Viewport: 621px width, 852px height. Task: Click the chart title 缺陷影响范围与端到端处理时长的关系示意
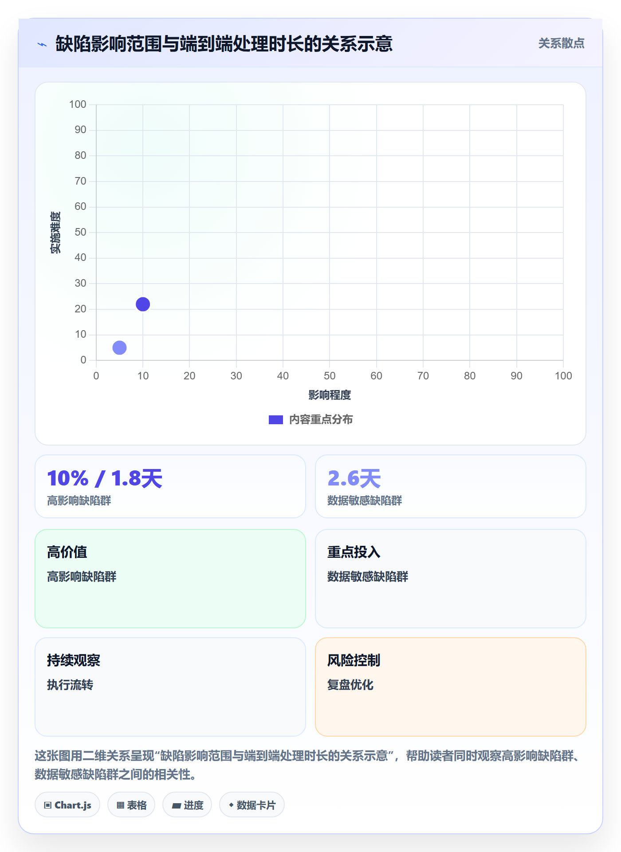(224, 44)
